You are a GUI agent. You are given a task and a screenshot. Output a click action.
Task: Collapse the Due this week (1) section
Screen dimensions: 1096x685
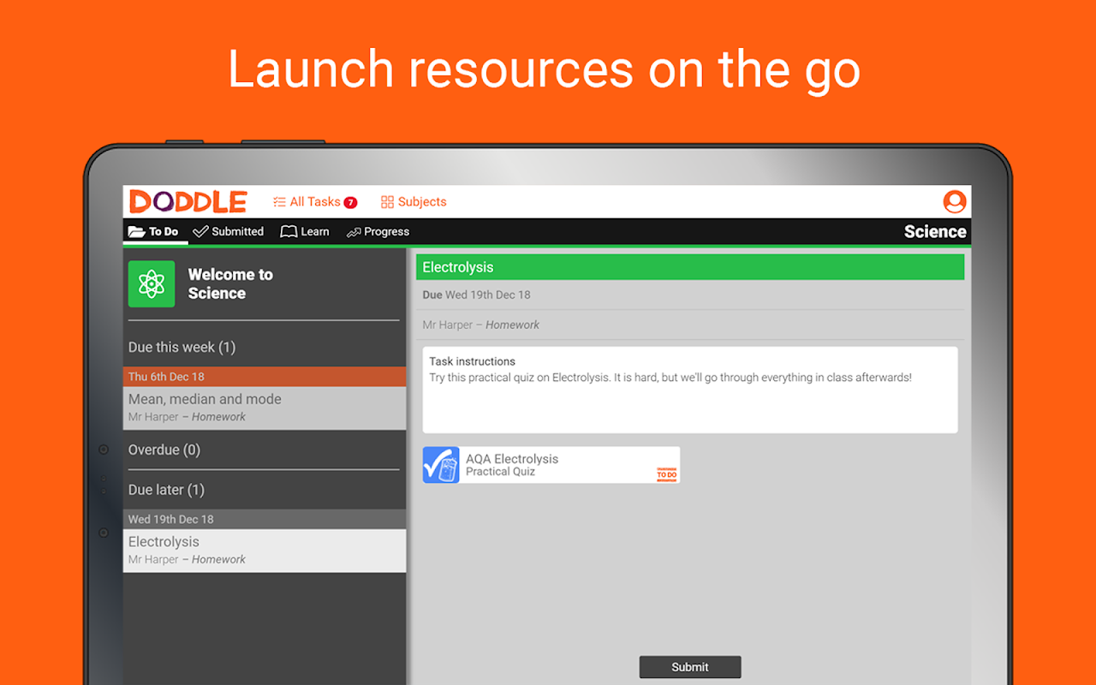point(265,347)
